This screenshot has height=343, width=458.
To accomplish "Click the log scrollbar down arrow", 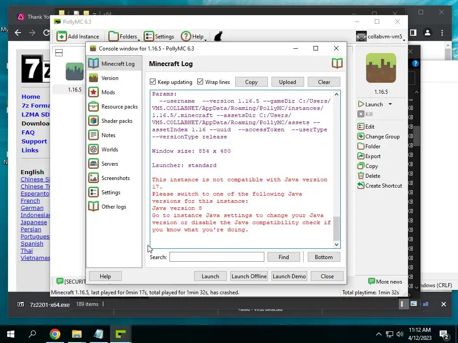I will click(x=336, y=245).
